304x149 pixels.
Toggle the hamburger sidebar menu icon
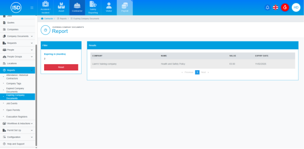click(32, 7)
